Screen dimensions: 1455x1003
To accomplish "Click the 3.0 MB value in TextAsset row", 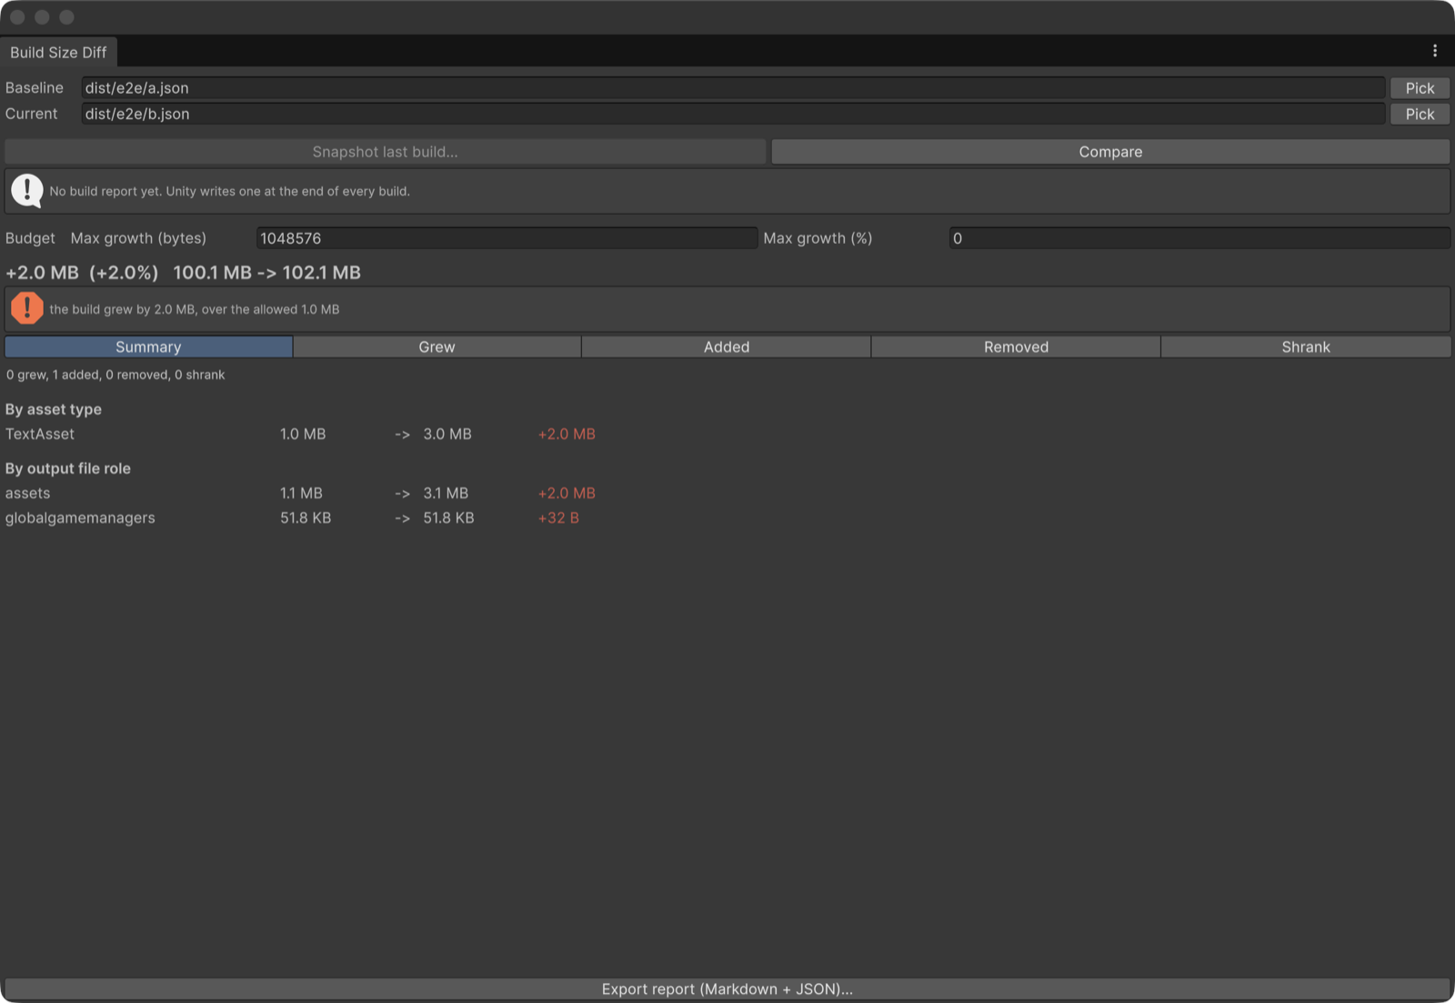I will click(x=447, y=434).
